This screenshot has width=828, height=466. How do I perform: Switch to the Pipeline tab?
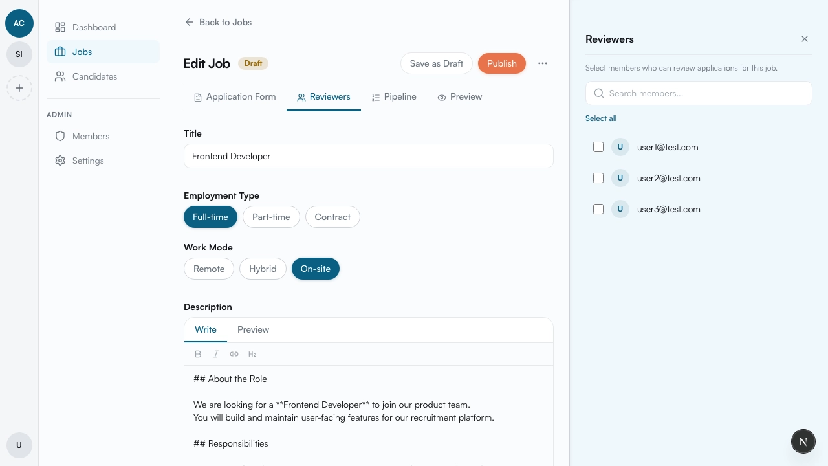394,97
